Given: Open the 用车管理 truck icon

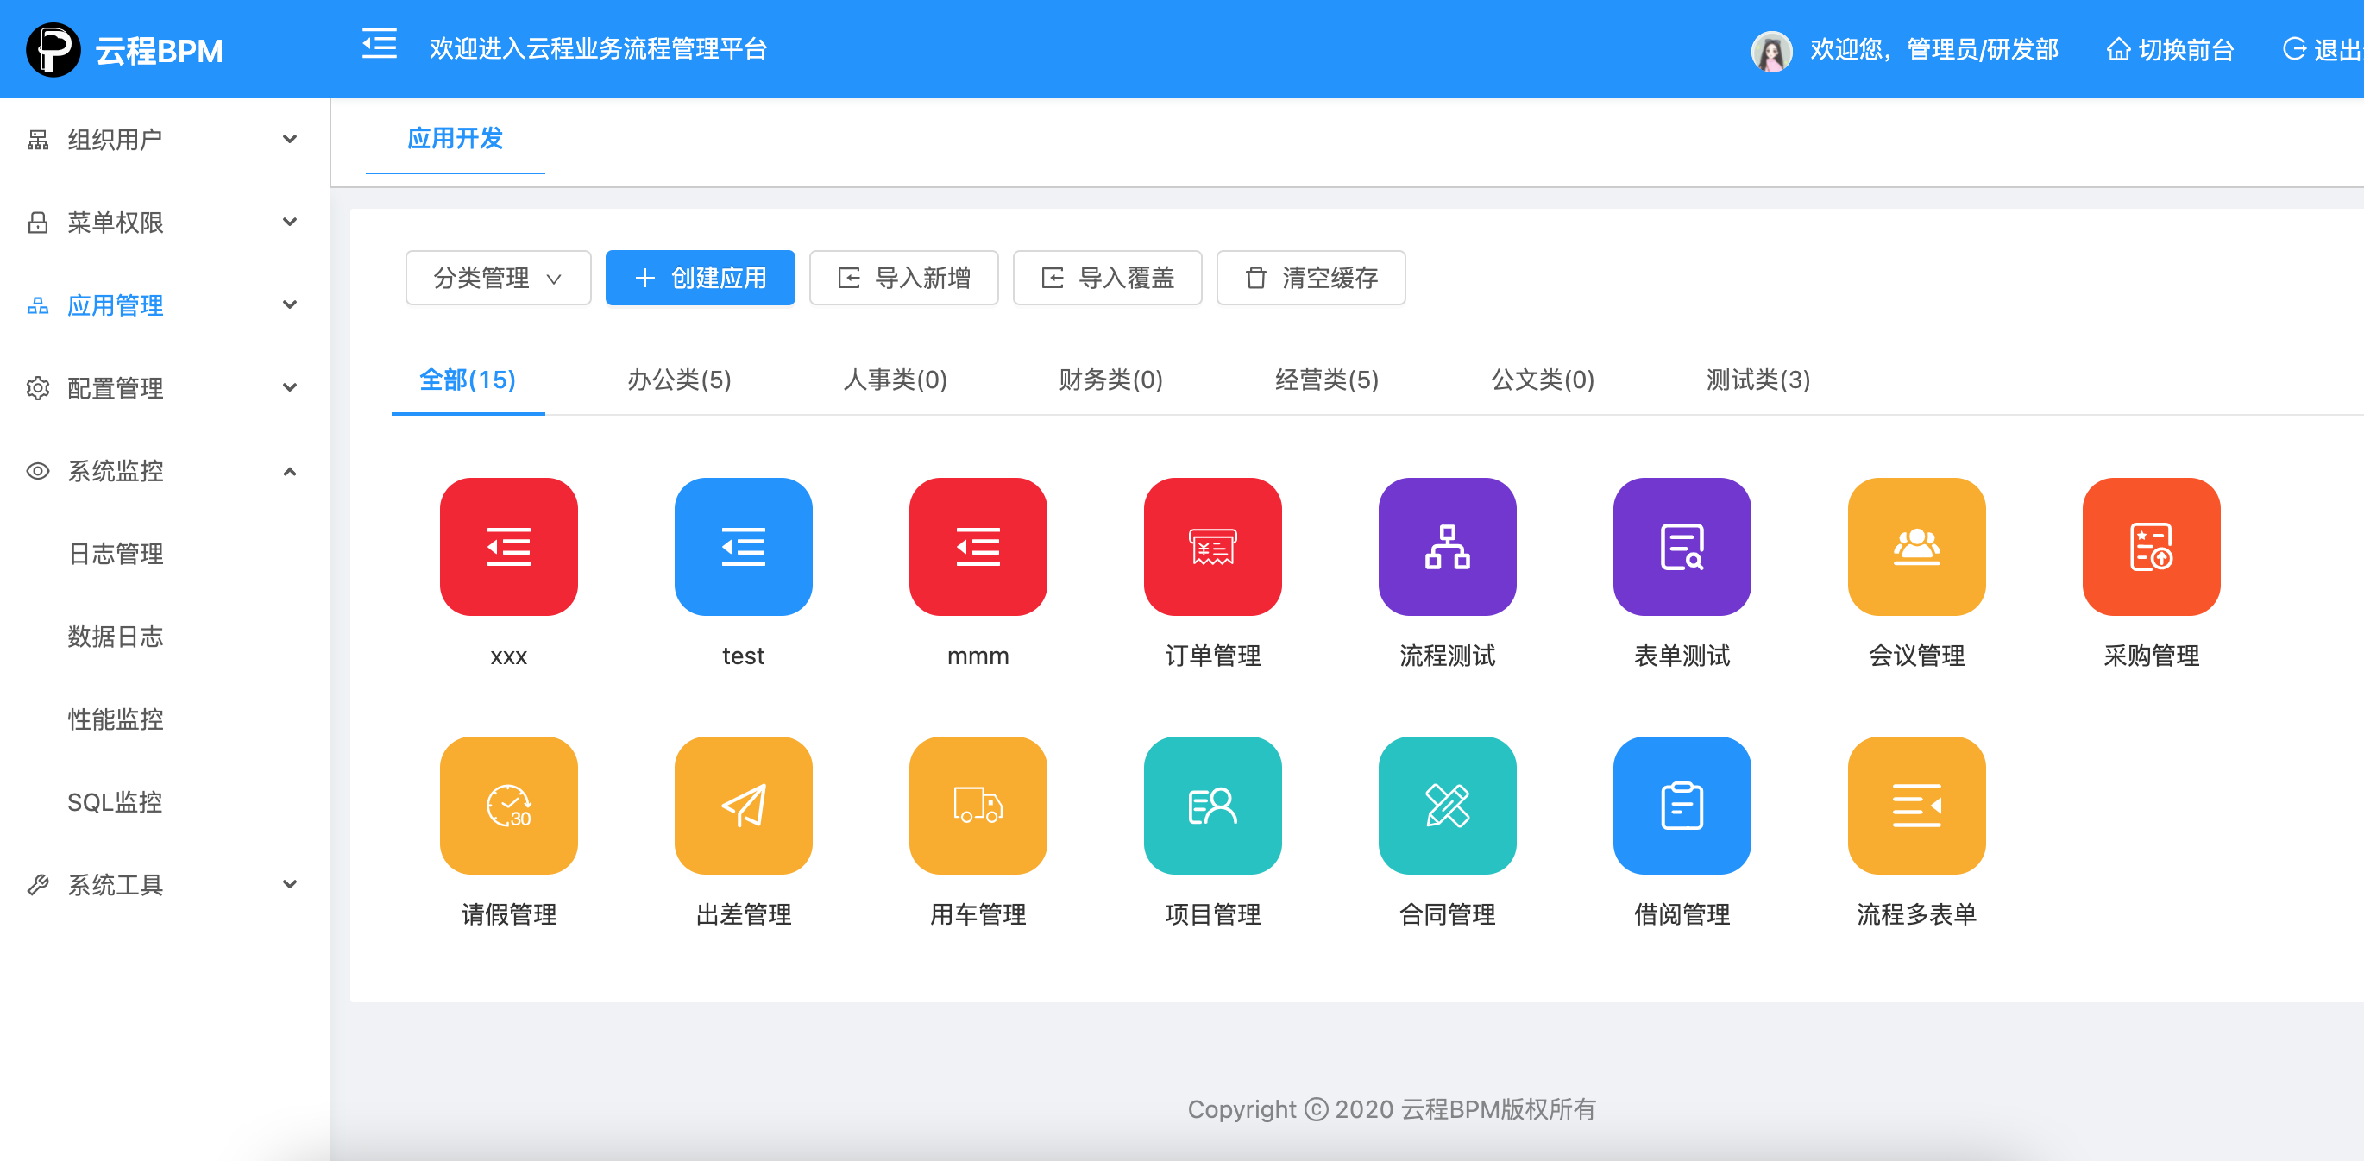Looking at the screenshot, I should (x=978, y=805).
